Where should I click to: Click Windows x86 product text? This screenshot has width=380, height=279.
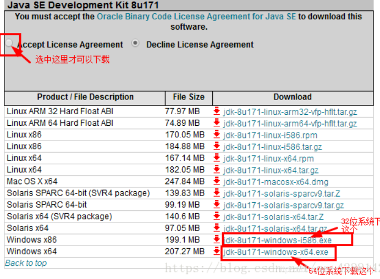(31, 239)
